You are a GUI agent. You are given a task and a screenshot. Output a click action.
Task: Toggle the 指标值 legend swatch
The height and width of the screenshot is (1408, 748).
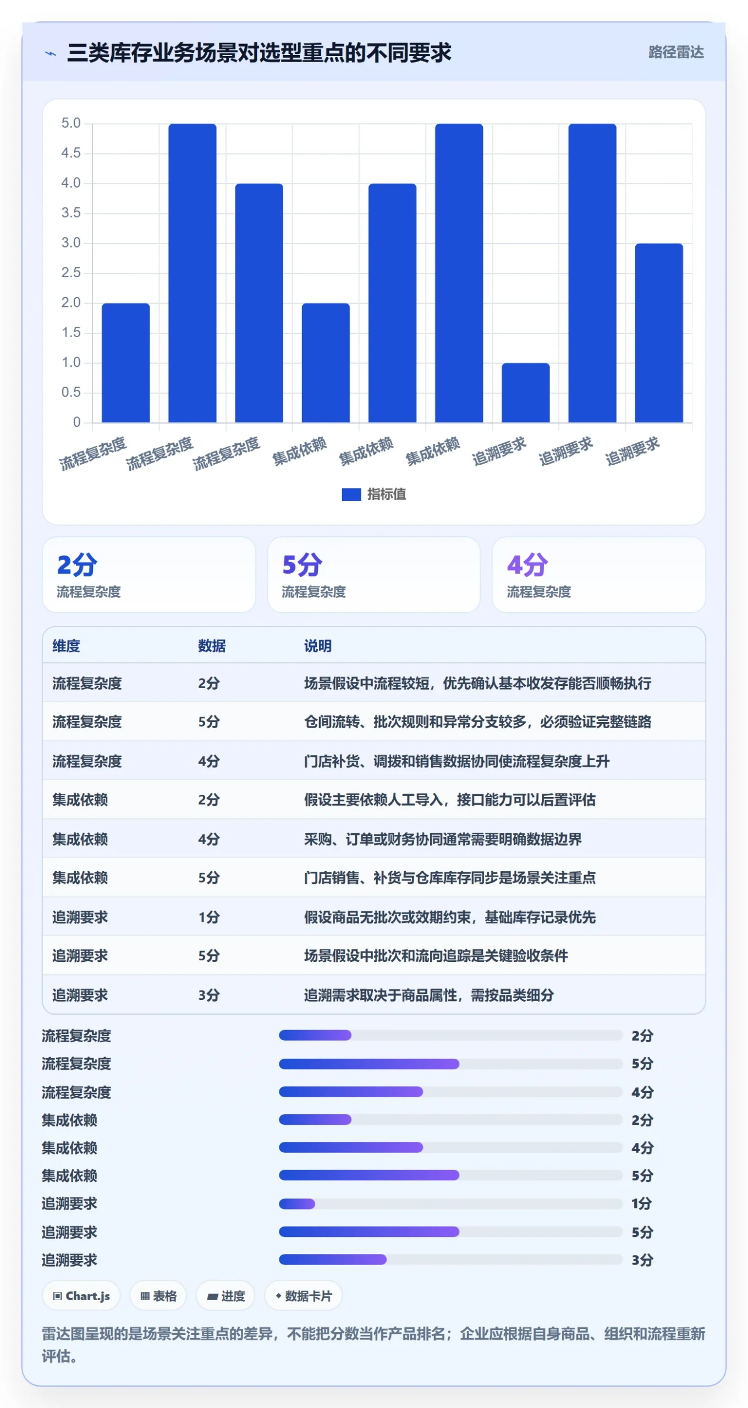pyautogui.click(x=351, y=494)
